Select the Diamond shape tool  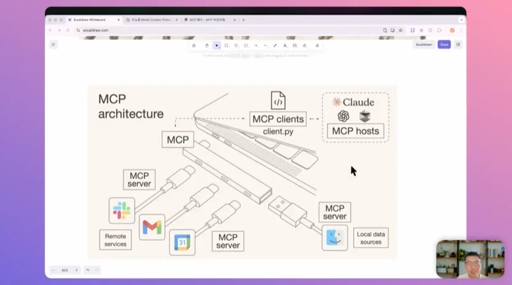click(236, 45)
